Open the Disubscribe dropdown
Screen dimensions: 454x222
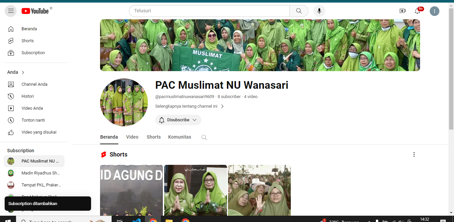(178, 120)
